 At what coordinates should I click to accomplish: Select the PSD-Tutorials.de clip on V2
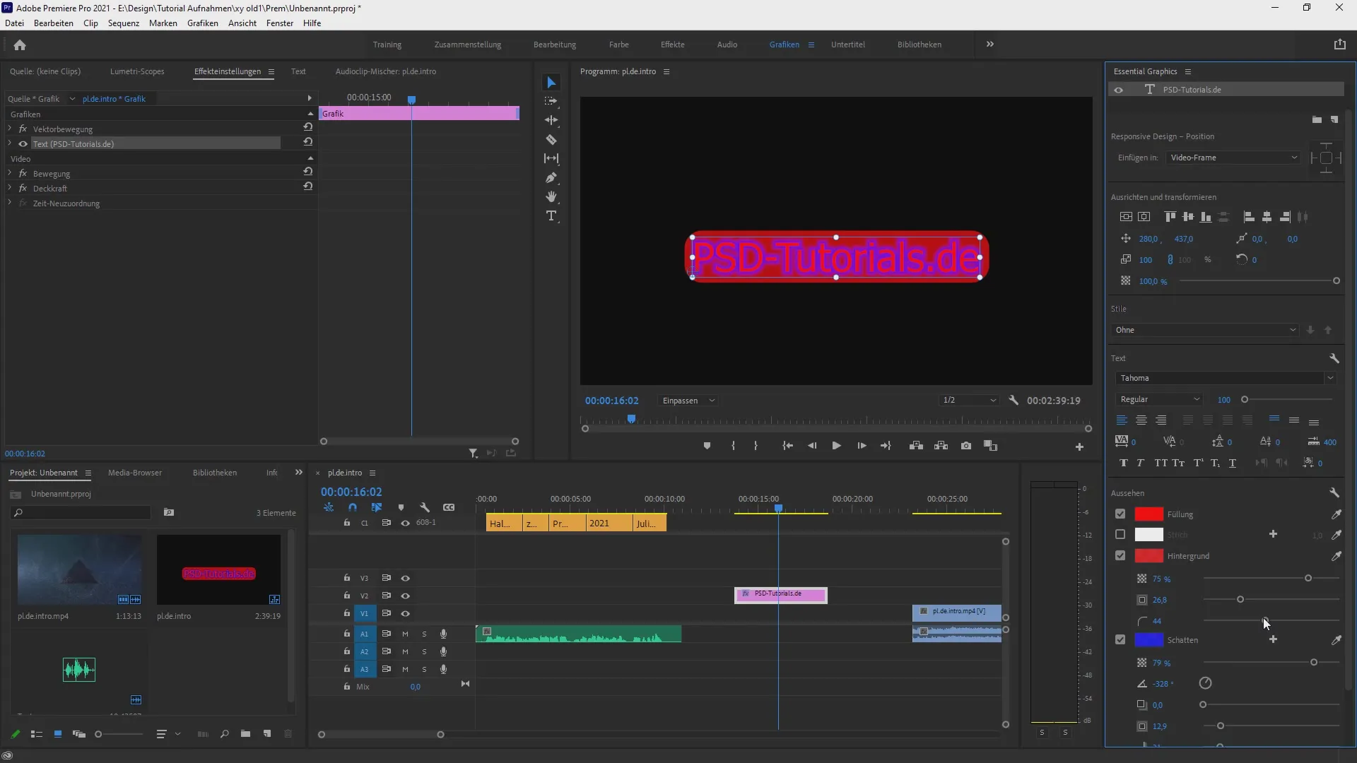coord(781,596)
